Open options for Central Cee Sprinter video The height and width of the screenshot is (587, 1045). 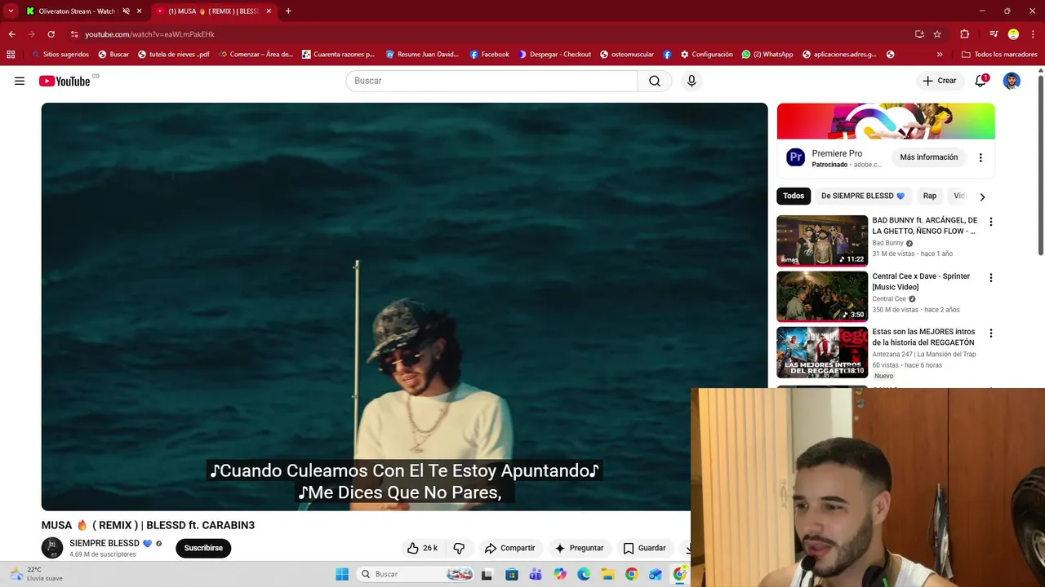point(991,278)
